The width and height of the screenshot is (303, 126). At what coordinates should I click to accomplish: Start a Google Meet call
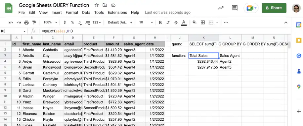(250, 8)
